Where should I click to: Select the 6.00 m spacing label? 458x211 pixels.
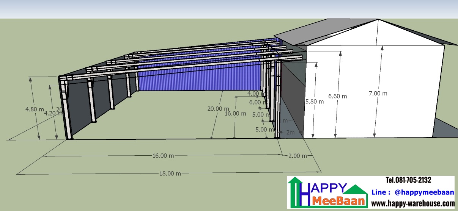[x=257, y=102]
